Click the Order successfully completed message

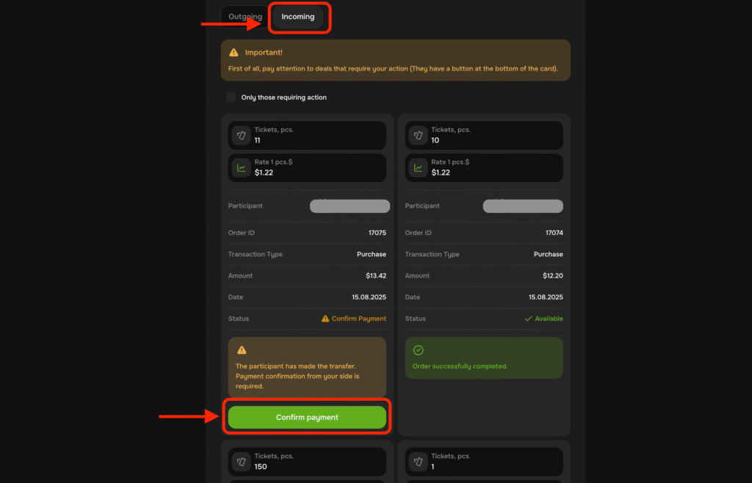coord(460,366)
